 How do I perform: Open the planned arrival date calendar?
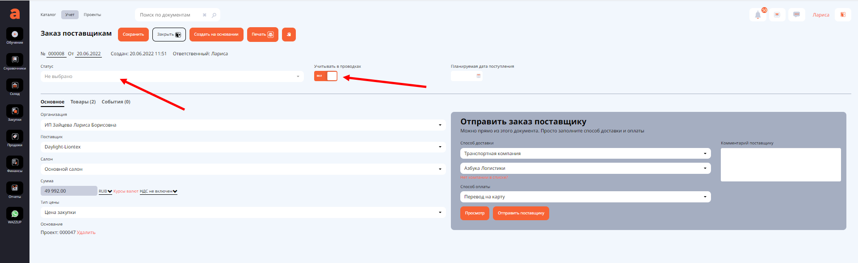[479, 76]
